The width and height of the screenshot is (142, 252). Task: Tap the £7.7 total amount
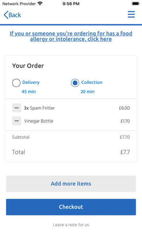tap(125, 152)
